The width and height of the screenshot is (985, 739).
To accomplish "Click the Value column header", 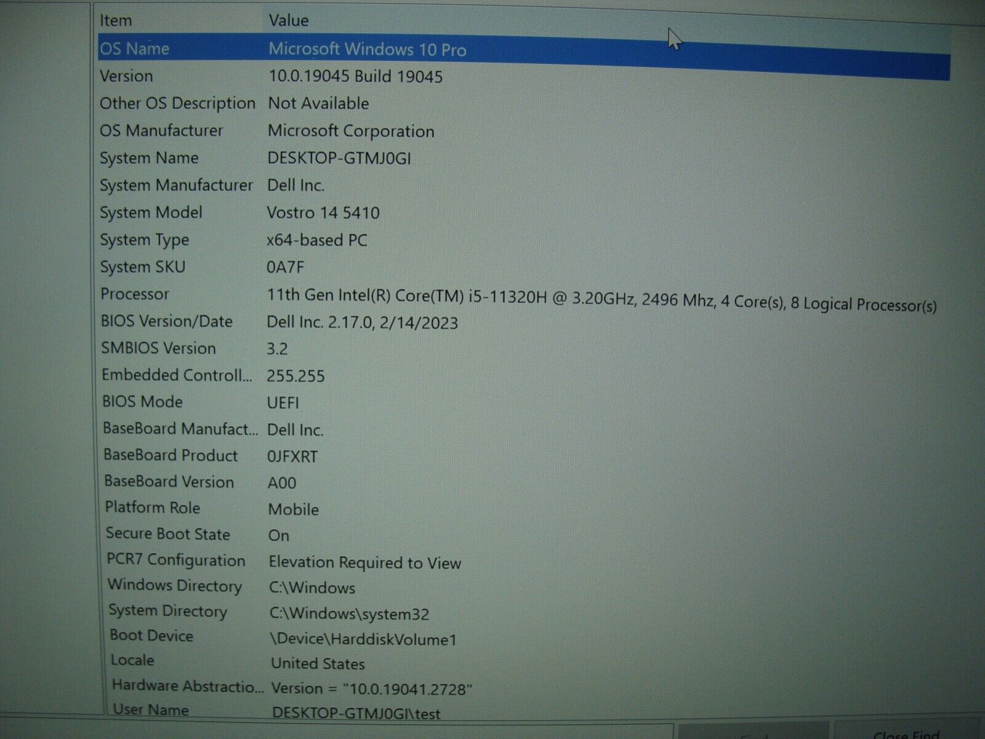I will pos(288,20).
